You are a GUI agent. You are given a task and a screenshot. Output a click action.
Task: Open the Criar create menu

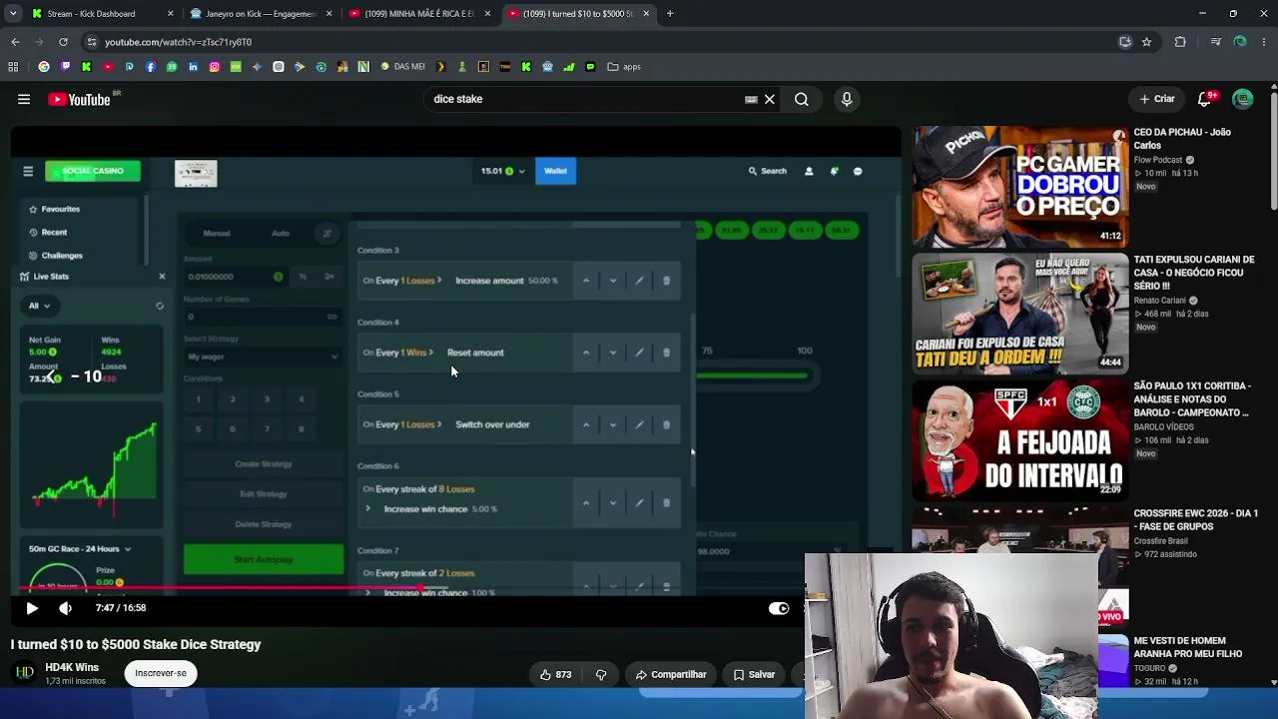click(1157, 99)
